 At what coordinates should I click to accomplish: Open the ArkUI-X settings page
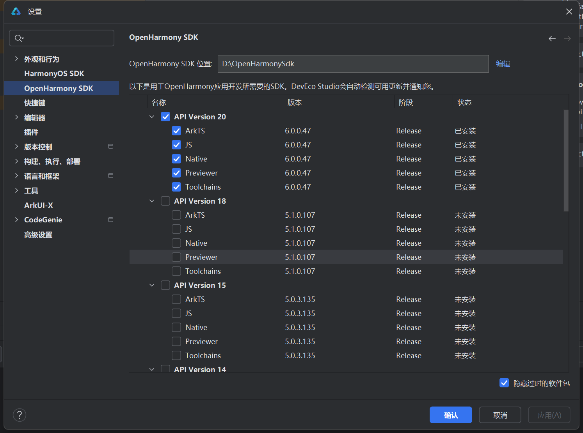[39, 205]
